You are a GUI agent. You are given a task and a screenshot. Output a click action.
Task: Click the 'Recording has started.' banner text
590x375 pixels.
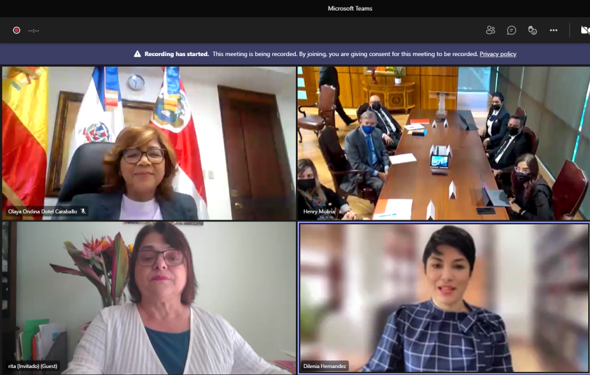176,54
